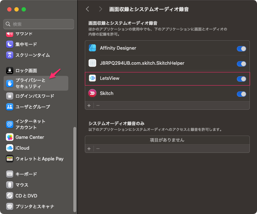This screenshot has height=214, width=257.
Task: Go back using the left chevron
Action: click(87, 9)
